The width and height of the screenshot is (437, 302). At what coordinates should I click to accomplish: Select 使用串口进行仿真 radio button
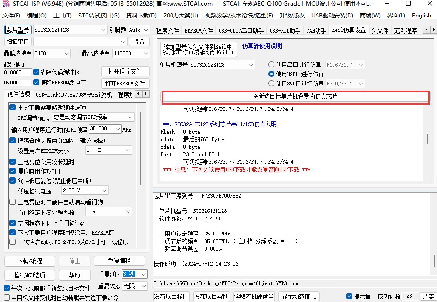[x=271, y=65]
